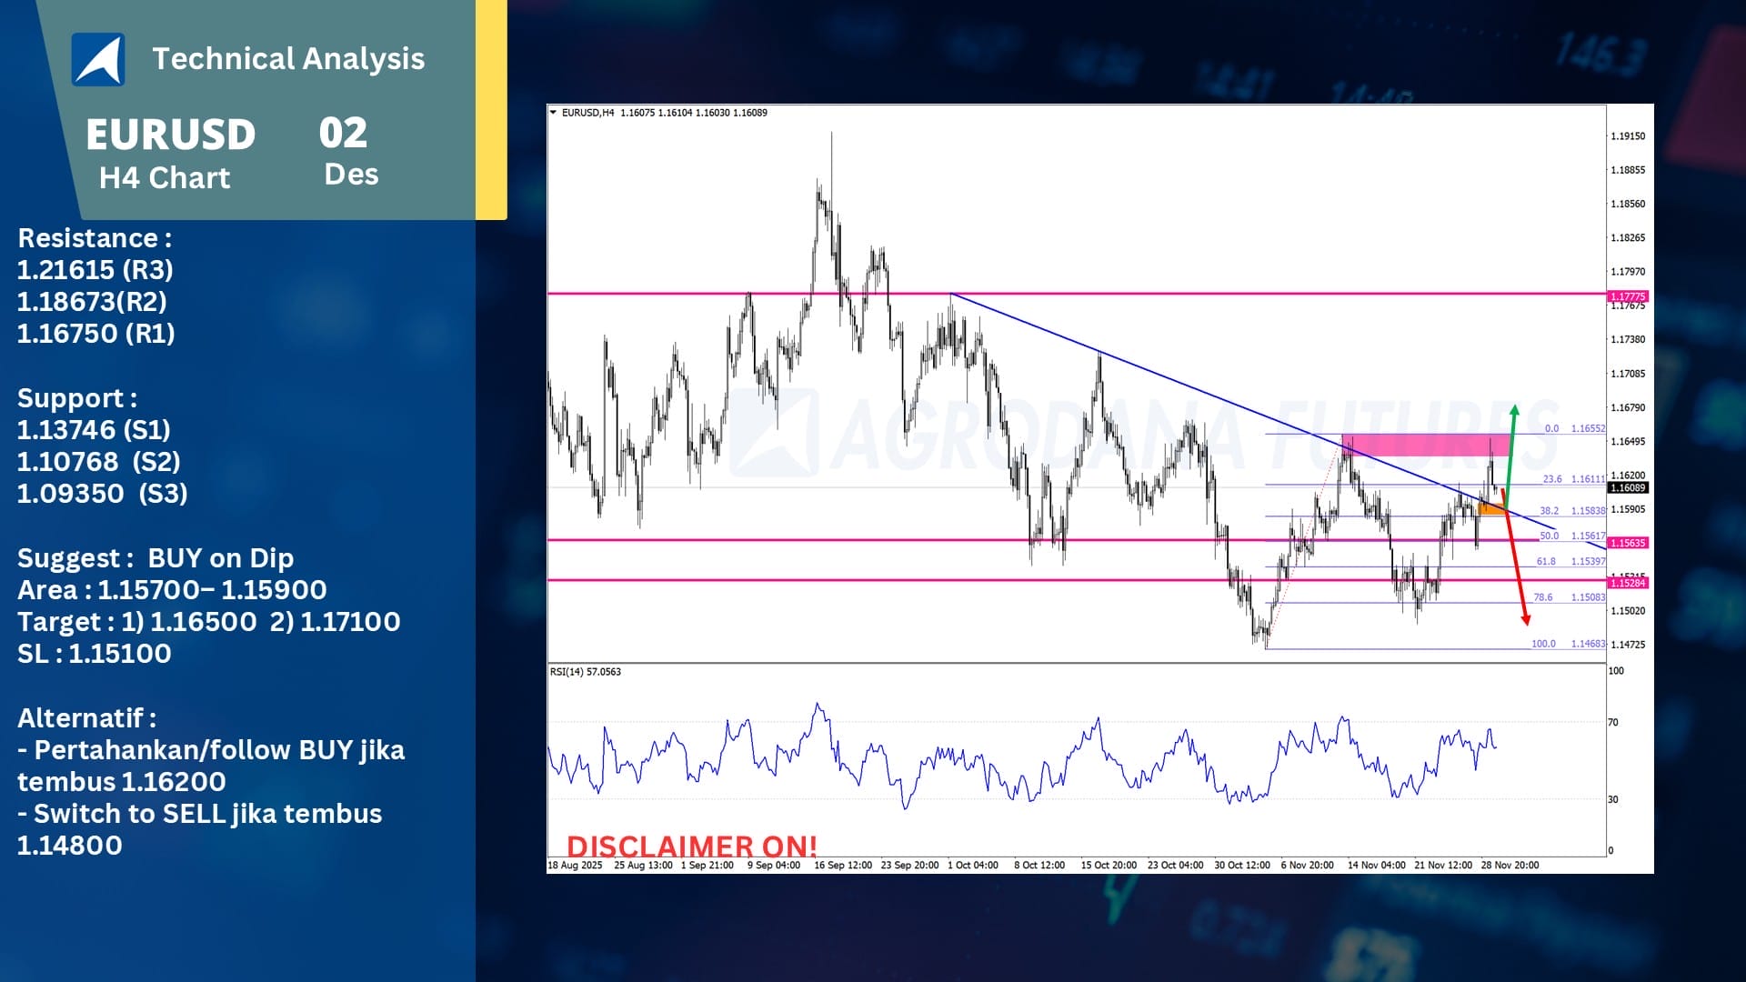
Task: Click the red downward arrow tip on chart
Action: pyautogui.click(x=1526, y=620)
